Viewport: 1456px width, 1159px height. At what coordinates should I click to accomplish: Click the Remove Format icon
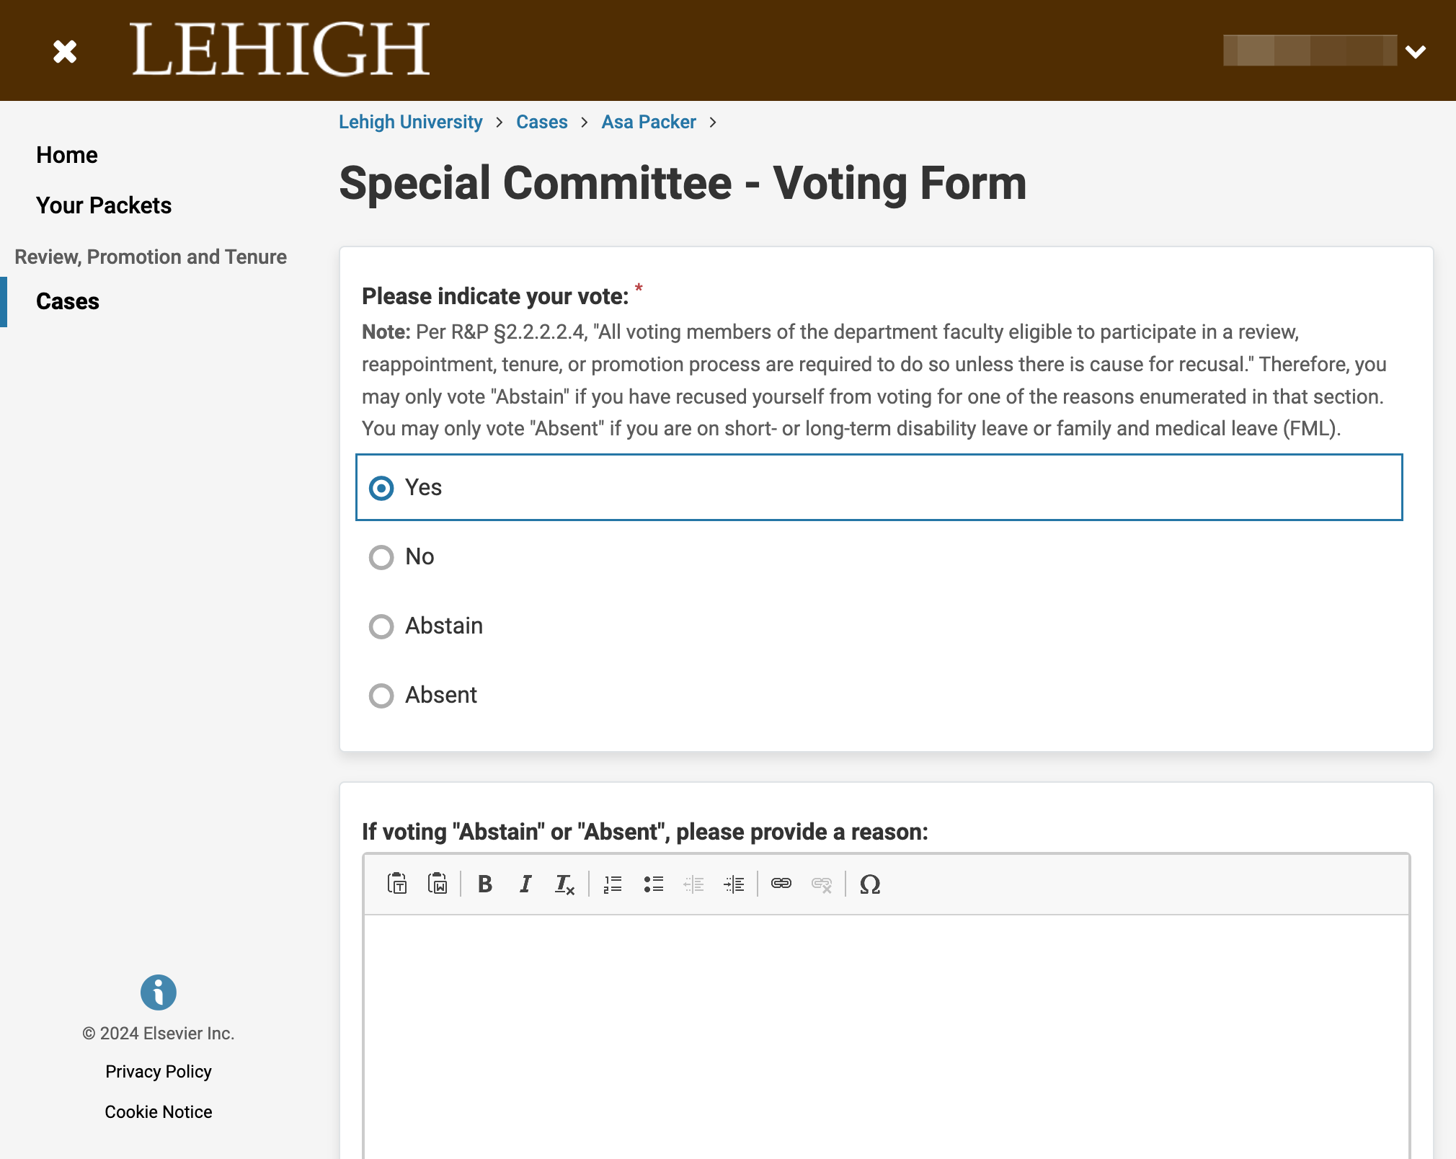(x=564, y=884)
